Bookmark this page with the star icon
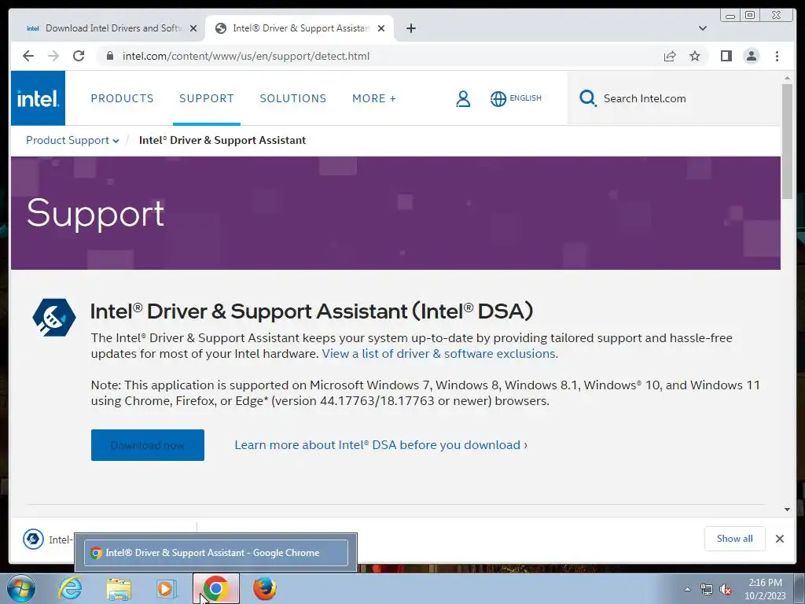Viewport: 805px width, 604px height. [x=695, y=56]
